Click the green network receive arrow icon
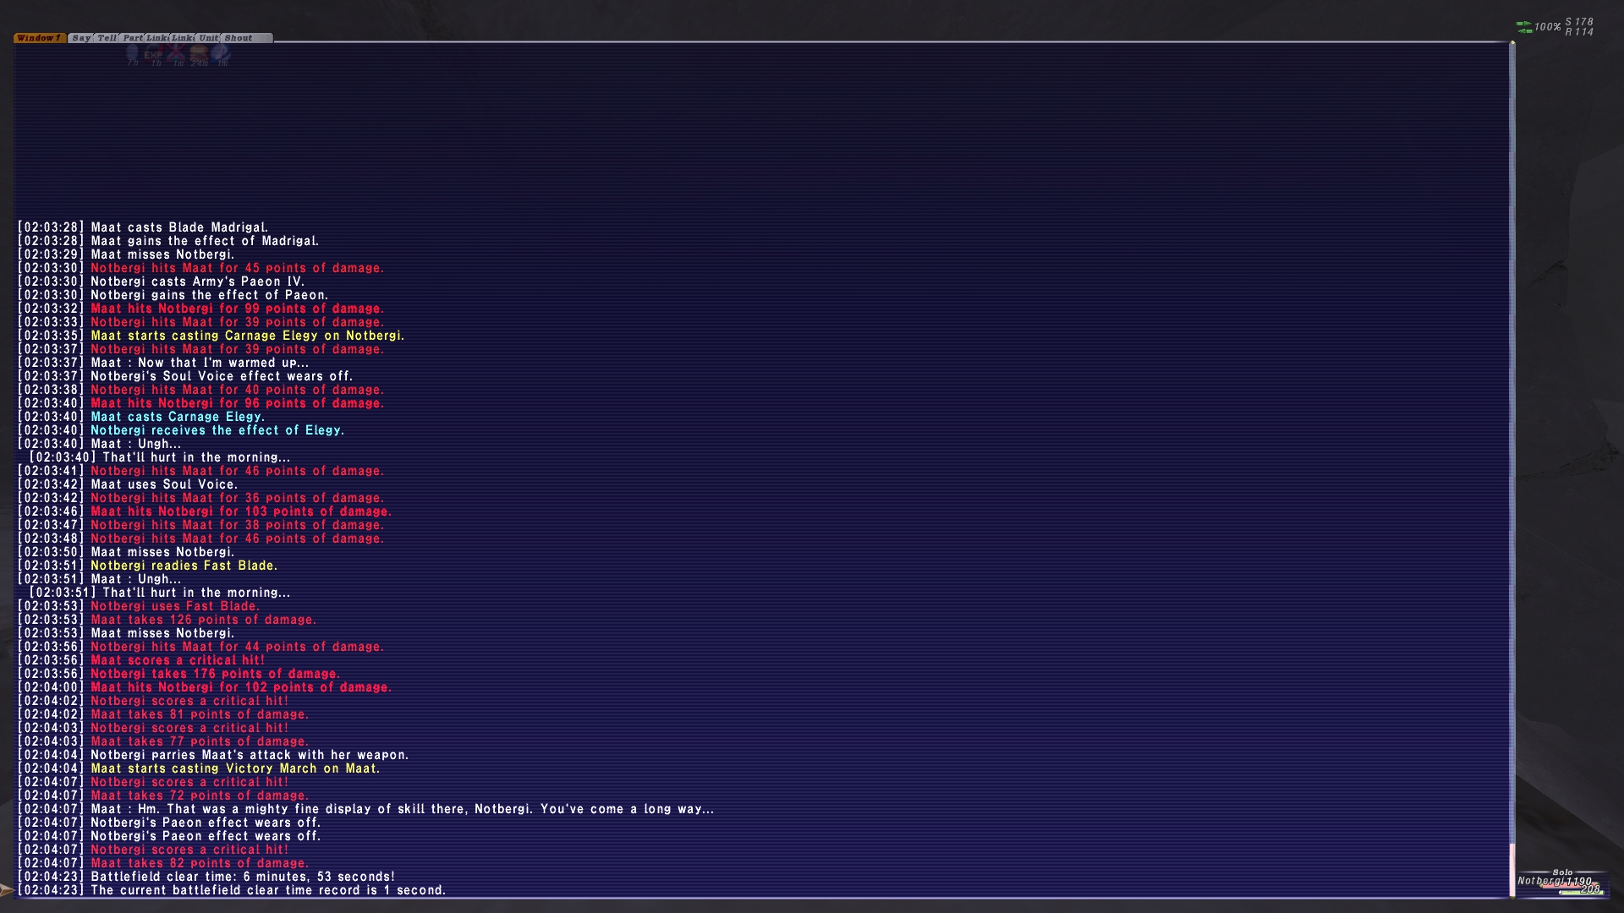Image resolution: width=1624 pixels, height=913 pixels. tap(1524, 31)
